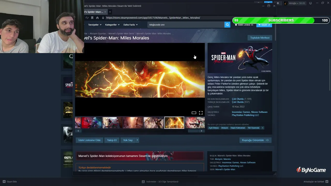Click the Mağazada ara search field

[x=186, y=25]
